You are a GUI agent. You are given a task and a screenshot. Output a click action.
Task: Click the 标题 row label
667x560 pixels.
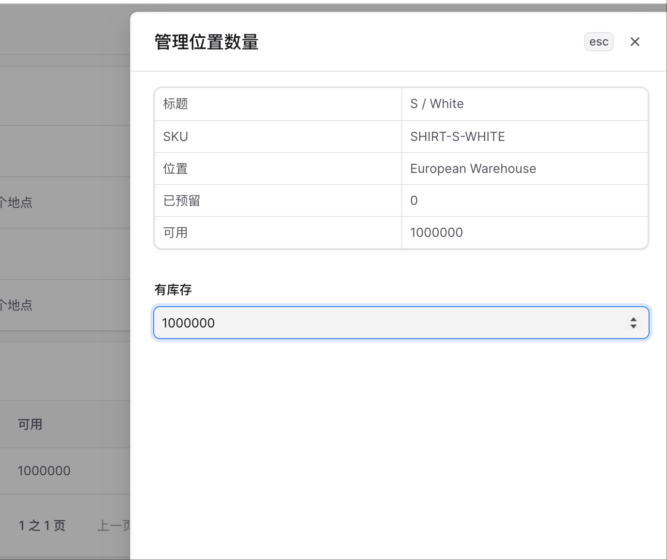click(x=175, y=104)
